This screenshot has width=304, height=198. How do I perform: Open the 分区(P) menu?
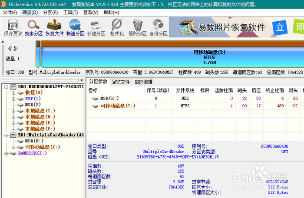tap(50, 13)
